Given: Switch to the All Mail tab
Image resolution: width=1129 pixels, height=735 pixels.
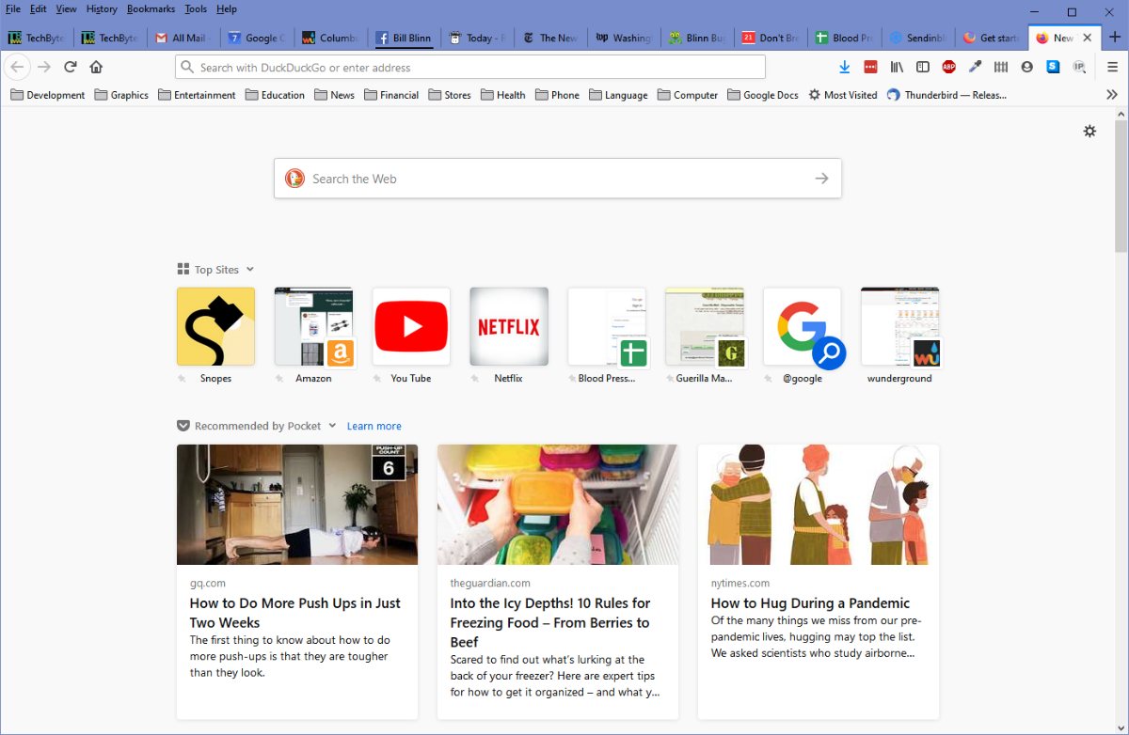Looking at the screenshot, I should click(x=184, y=38).
